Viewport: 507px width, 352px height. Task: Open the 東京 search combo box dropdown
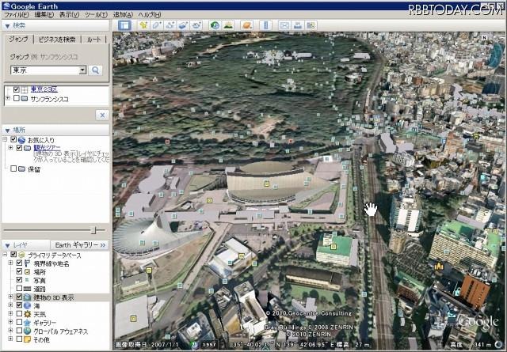(82, 70)
